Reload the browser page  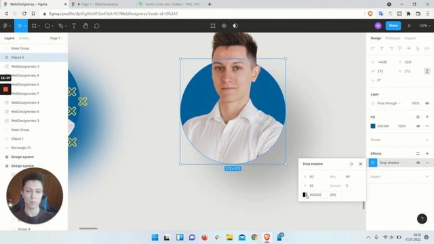click(24, 14)
